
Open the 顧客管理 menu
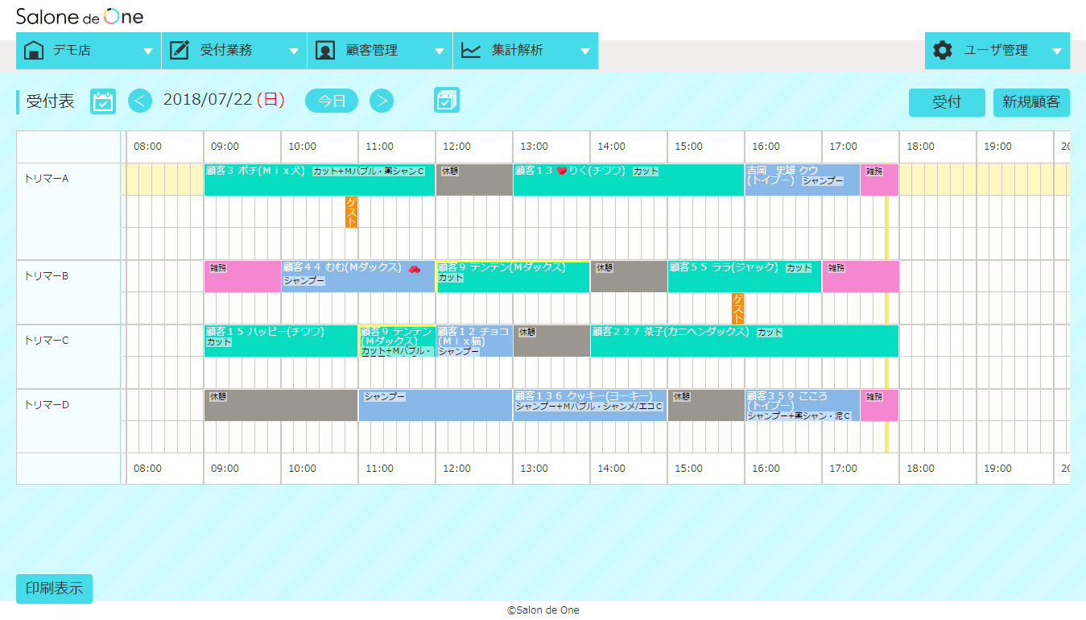(372, 50)
